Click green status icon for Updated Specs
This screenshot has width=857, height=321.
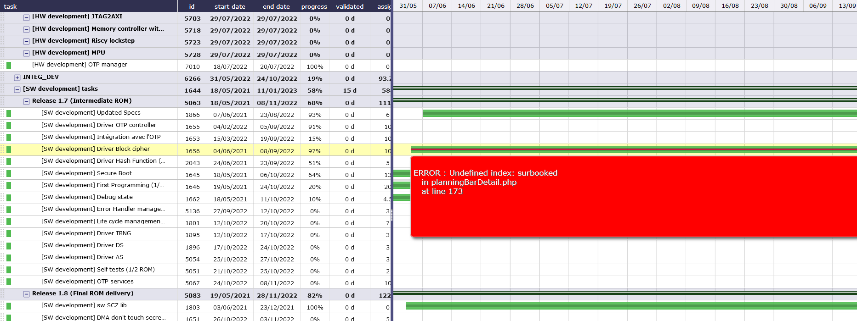pyautogui.click(x=9, y=113)
